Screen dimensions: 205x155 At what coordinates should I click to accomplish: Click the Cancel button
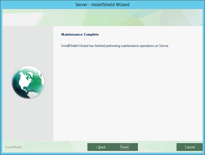190,147
